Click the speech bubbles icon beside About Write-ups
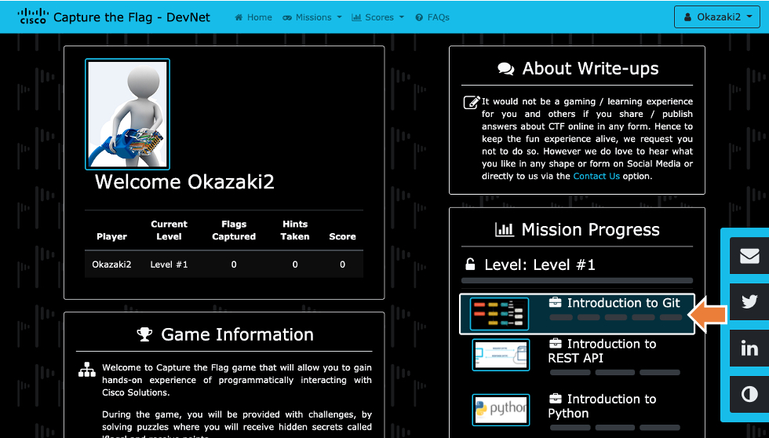Screen dimensions: 769x438 point(506,69)
